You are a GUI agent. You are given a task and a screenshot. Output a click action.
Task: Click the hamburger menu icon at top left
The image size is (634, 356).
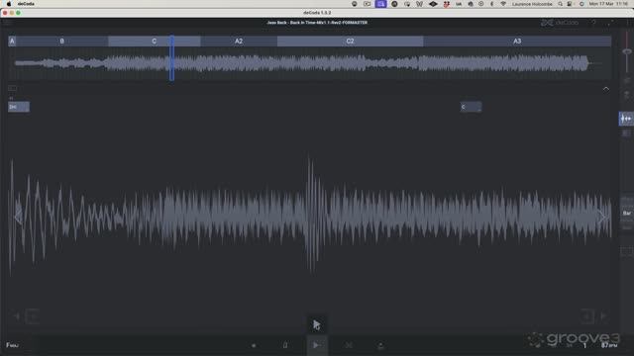click(7, 23)
